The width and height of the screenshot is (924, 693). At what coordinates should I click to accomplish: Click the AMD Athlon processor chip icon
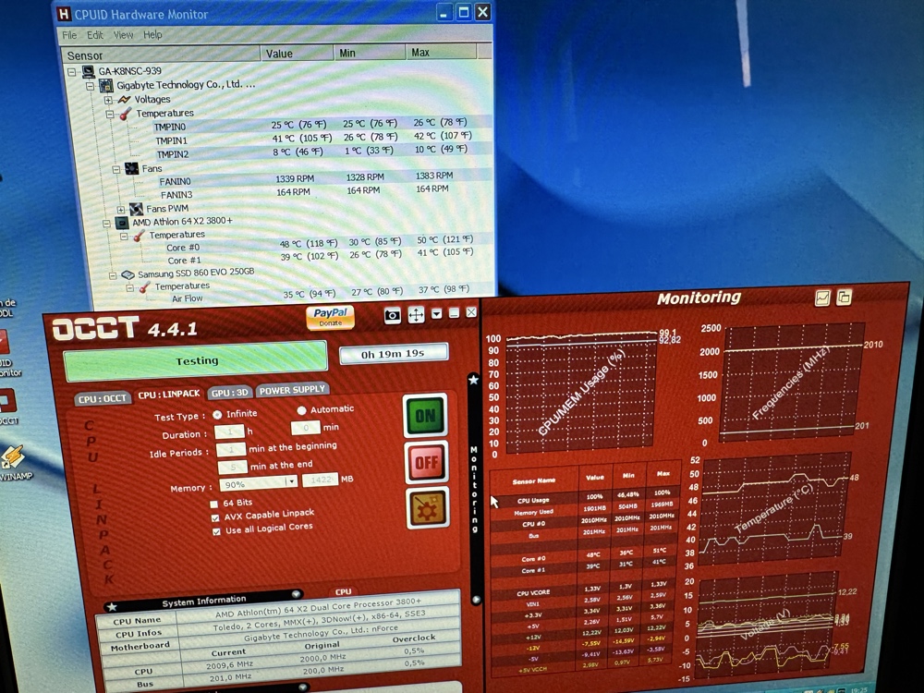pos(121,223)
